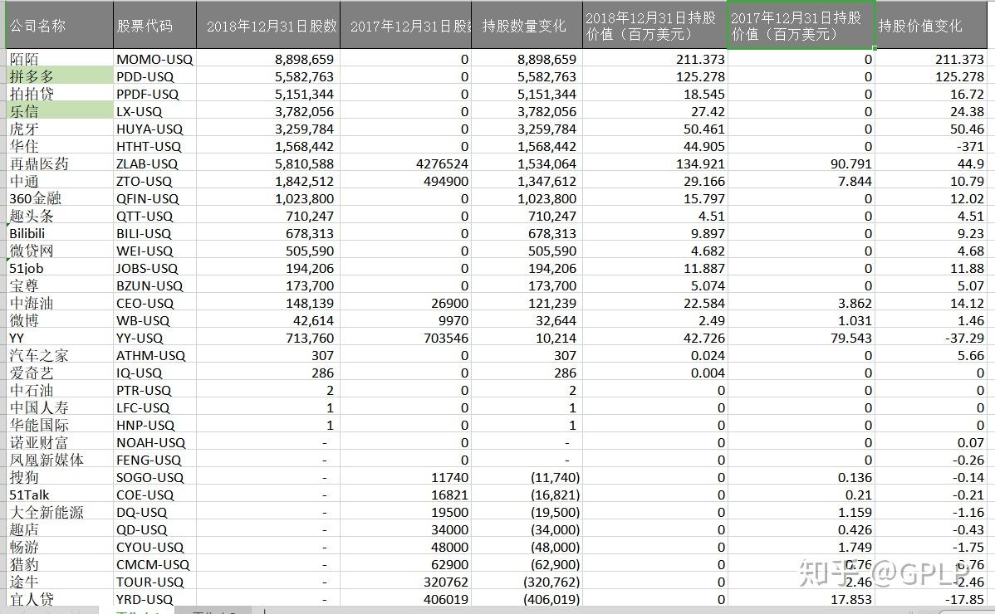
Task: Click the QFIN-USQ ticker cell
Action: click(154, 198)
